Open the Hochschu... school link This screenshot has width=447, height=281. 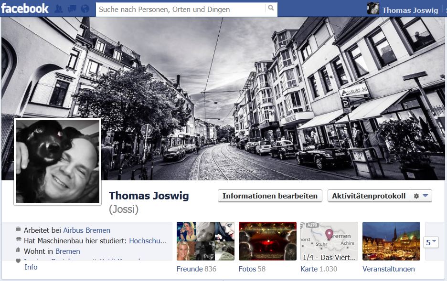click(148, 241)
